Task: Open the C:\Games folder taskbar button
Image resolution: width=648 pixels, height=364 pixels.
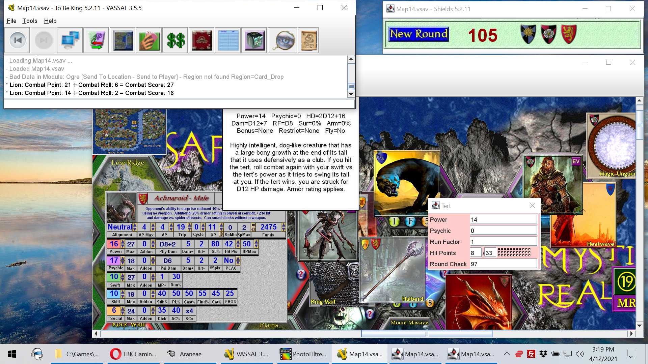Action: pyautogui.click(x=77, y=354)
